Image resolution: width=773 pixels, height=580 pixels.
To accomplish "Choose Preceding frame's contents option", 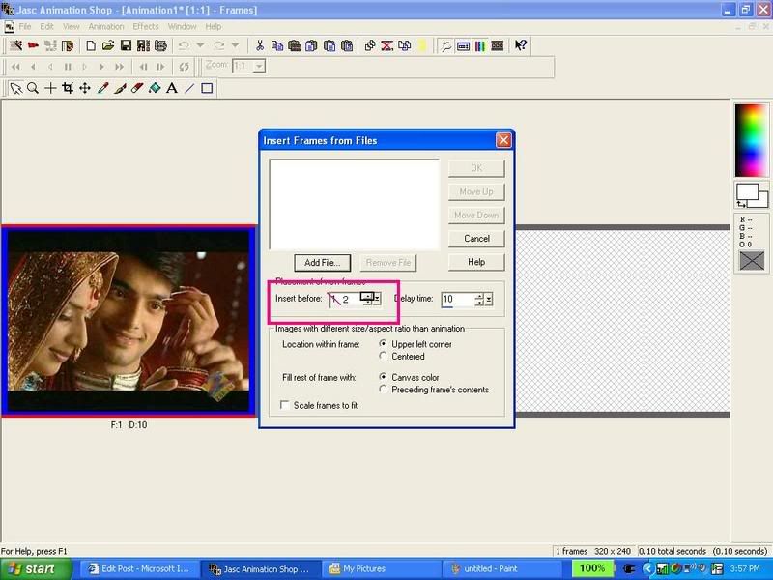I will pyautogui.click(x=385, y=390).
